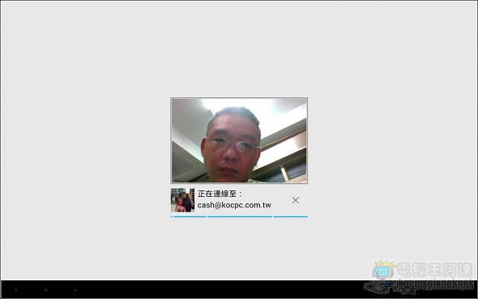This screenshot has height=299, width=478.
Task: Tap the dimmed dot at system bar's right end
Action: 462,290
